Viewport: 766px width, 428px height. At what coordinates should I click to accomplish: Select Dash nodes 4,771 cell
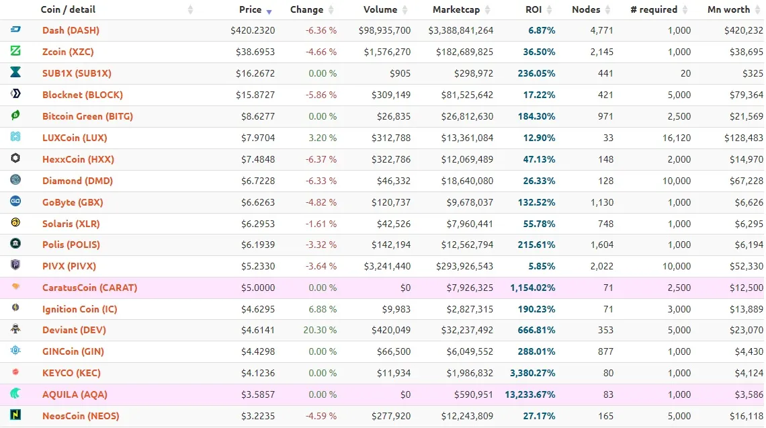coord(601,30)
